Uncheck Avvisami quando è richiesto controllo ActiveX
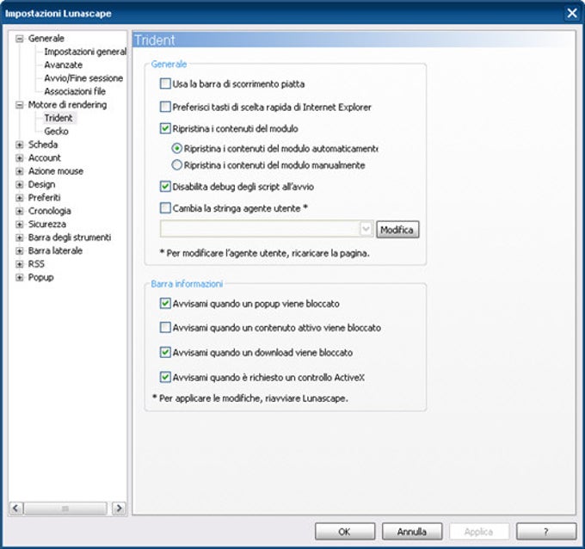This screenshot has height=549, width=585. pos(165,377)
